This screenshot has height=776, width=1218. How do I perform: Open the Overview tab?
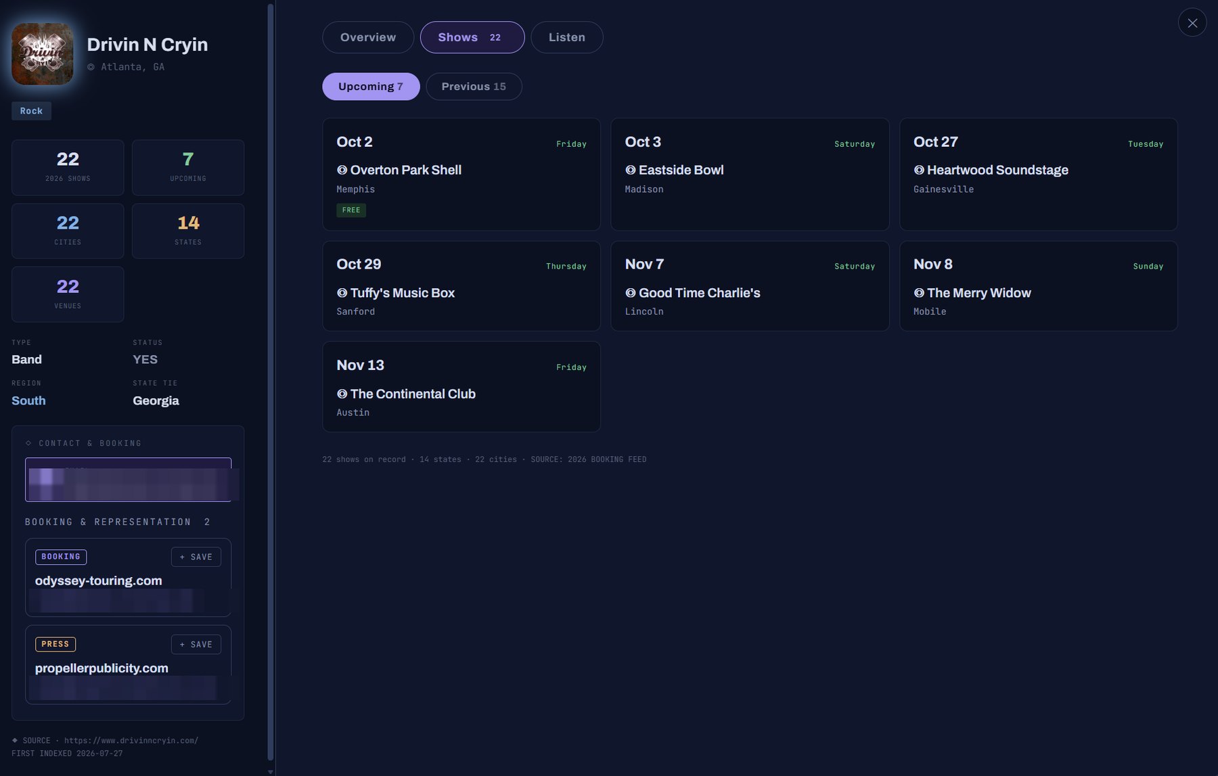[x=368, y=37]
